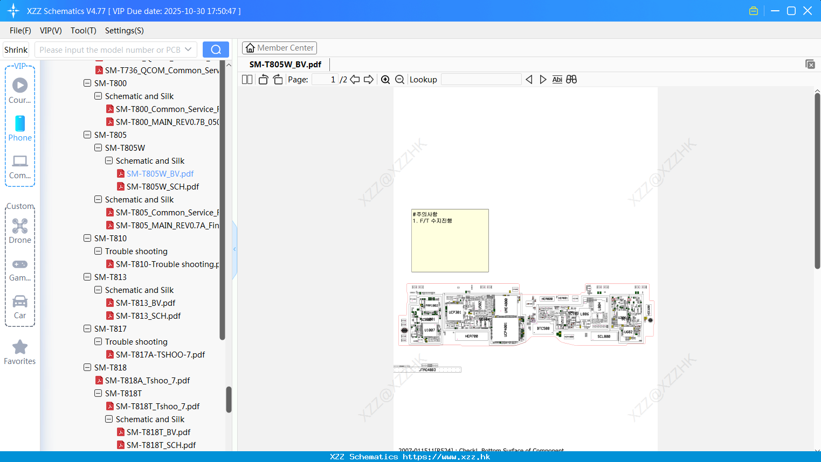Image resolution: width=821 pixels, height=462 pixels.
Task: Collapse the SM-T805W tree node
Action: [x=98, y=148]
